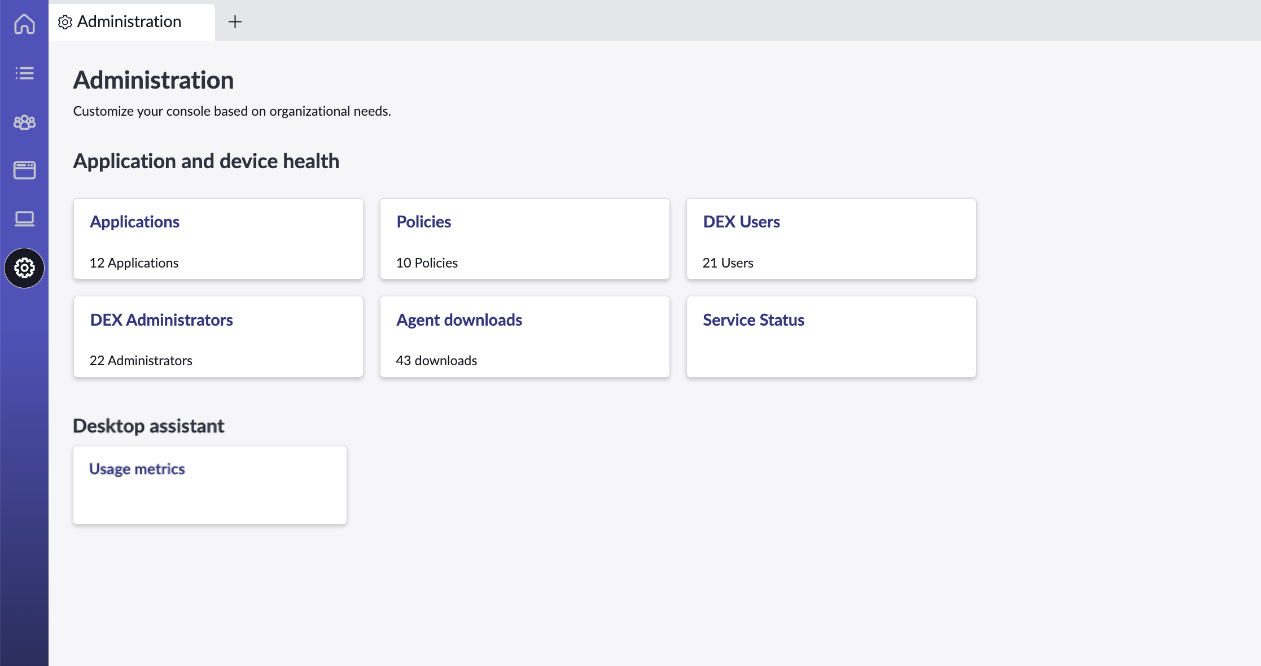Screen dimensions: 1261x666
Task: Select the Administration gear sidebar icon
Action: 24,268
